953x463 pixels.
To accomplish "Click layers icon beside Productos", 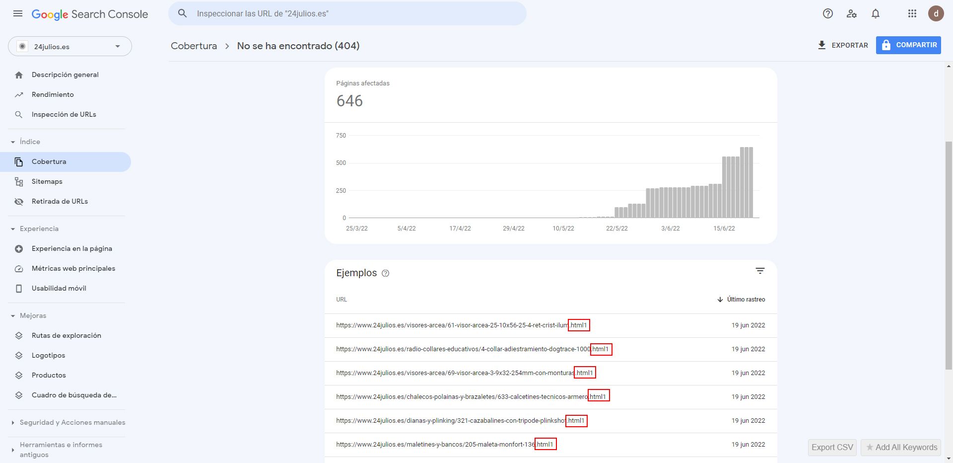I will tap(19, 376).
